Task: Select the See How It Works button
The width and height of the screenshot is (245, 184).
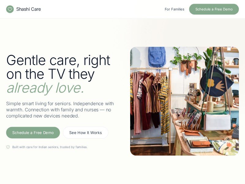Action: coord(85,133)
